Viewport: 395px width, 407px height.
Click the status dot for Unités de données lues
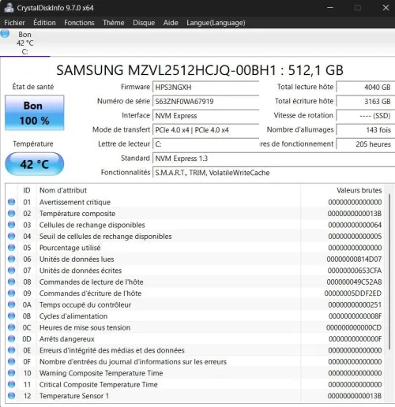point(11,259)
